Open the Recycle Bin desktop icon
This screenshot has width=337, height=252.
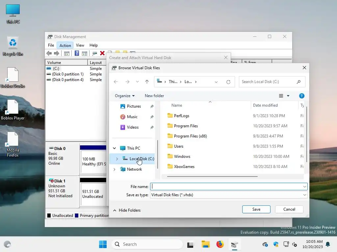click(13, 46)
